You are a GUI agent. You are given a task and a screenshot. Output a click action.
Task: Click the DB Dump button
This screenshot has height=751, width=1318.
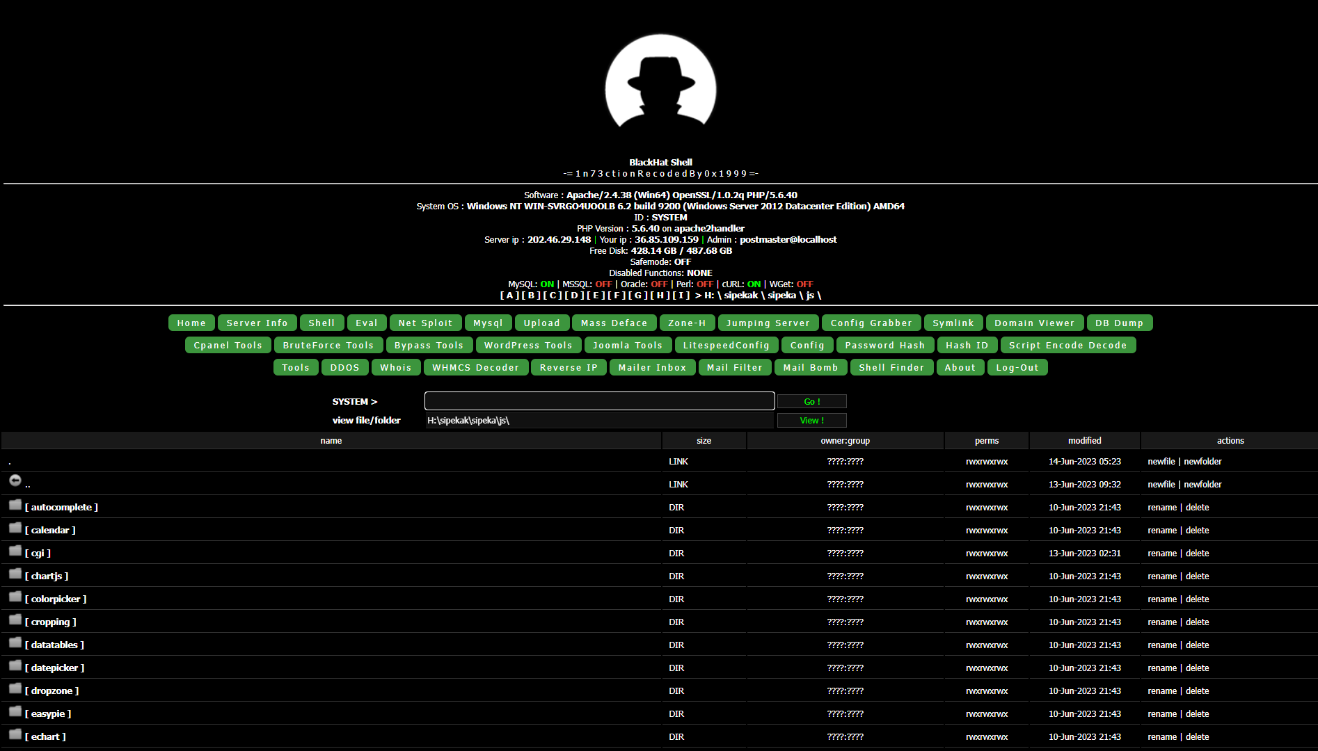click(x=1120, y=323)
